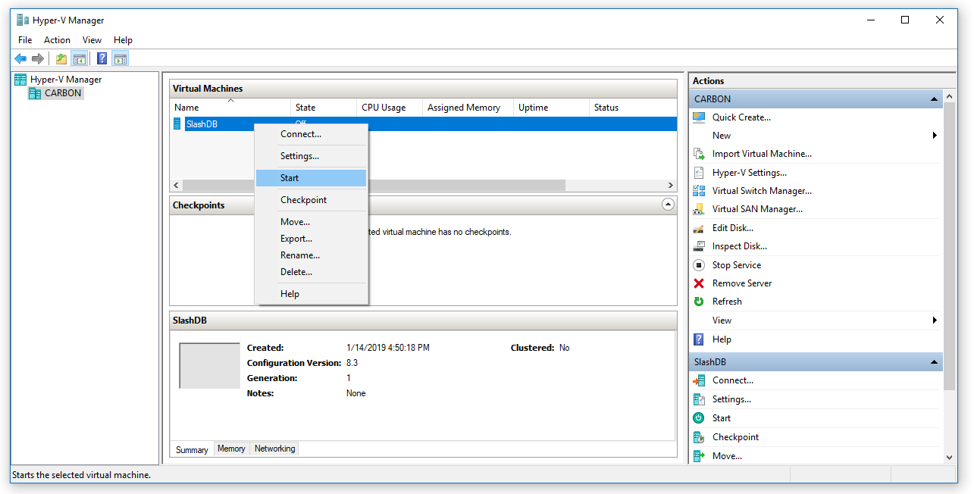Select CARBON server in the tree
974x494 pixels.
(62, 93)
